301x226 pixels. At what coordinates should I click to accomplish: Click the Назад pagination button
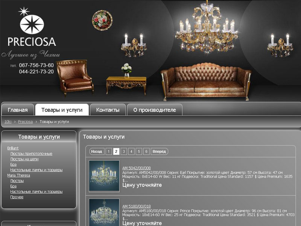[97, 151]
